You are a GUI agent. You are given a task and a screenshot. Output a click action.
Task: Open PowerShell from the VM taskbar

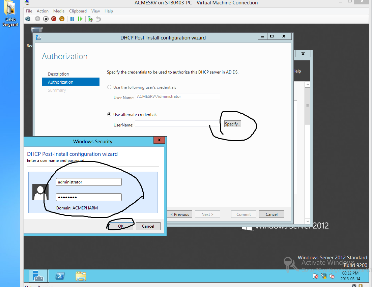coord(60,276)
